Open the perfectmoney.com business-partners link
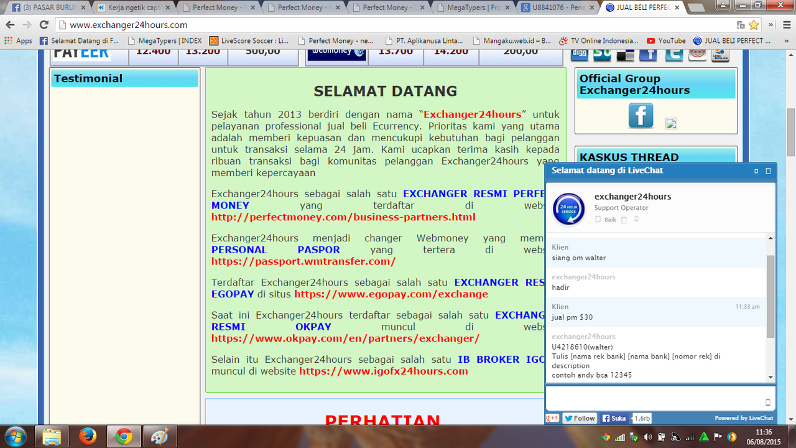796x448 pixels. pos(343,217)
